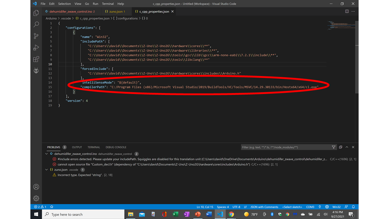The height and width of the screenshot is (219, 389).
Task: Open the Go menu
Action: (x=87, y=4)
